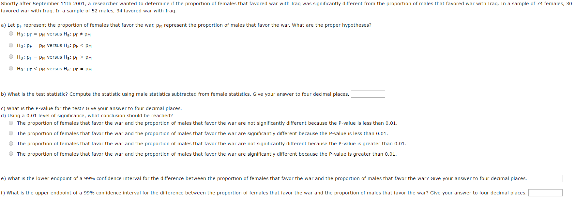Screen dimensions: 575x212
Task: Click the upper endpoint answer box
Action: tap(545, 193)
